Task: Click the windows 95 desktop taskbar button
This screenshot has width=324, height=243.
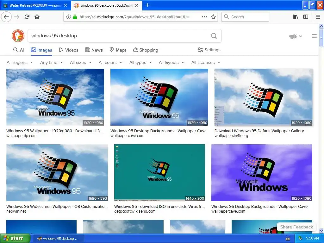Action: click(x=59, y=239)
